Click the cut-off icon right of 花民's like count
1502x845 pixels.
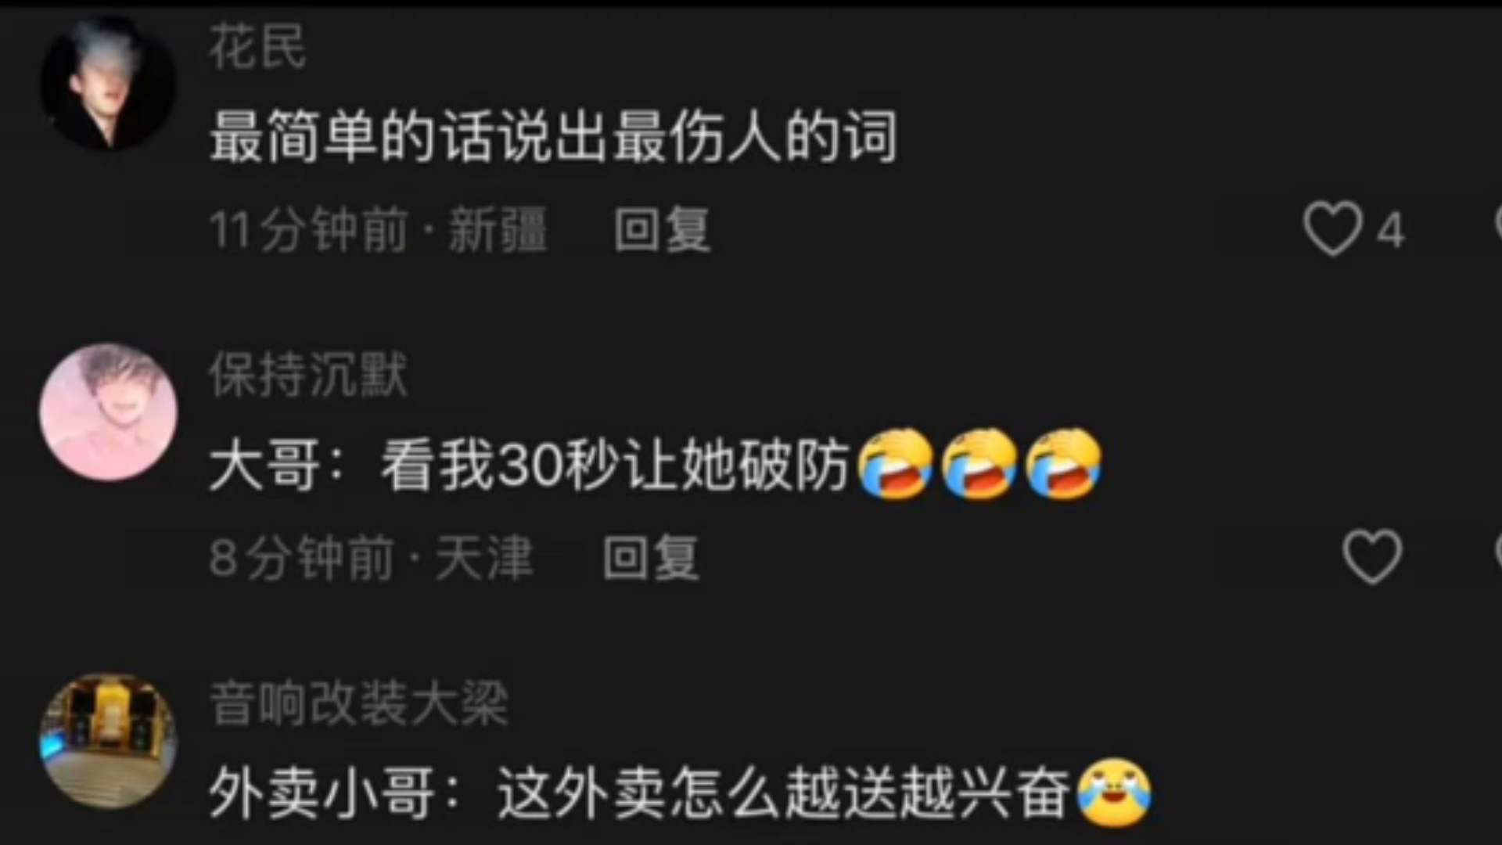coord(1497,222)
